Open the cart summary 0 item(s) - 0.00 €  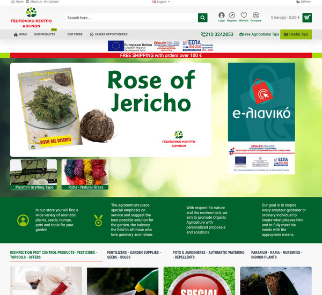pos(285,18)
